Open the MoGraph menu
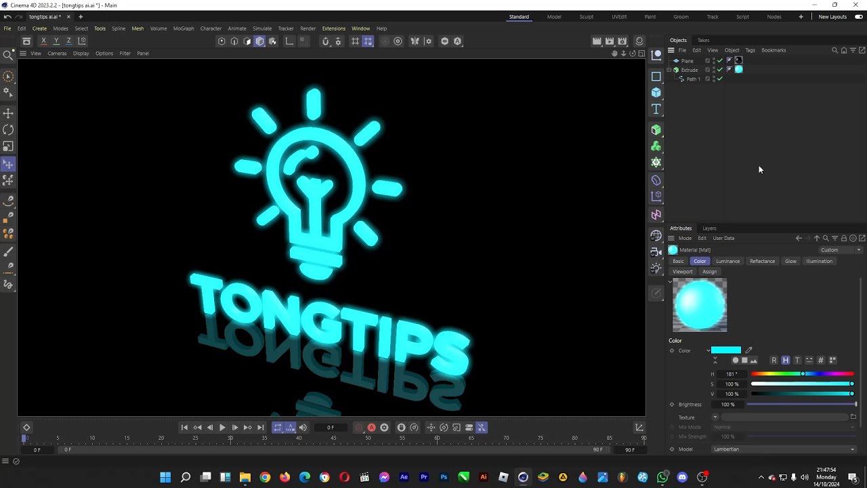The image size is (867, 488). 184,28
